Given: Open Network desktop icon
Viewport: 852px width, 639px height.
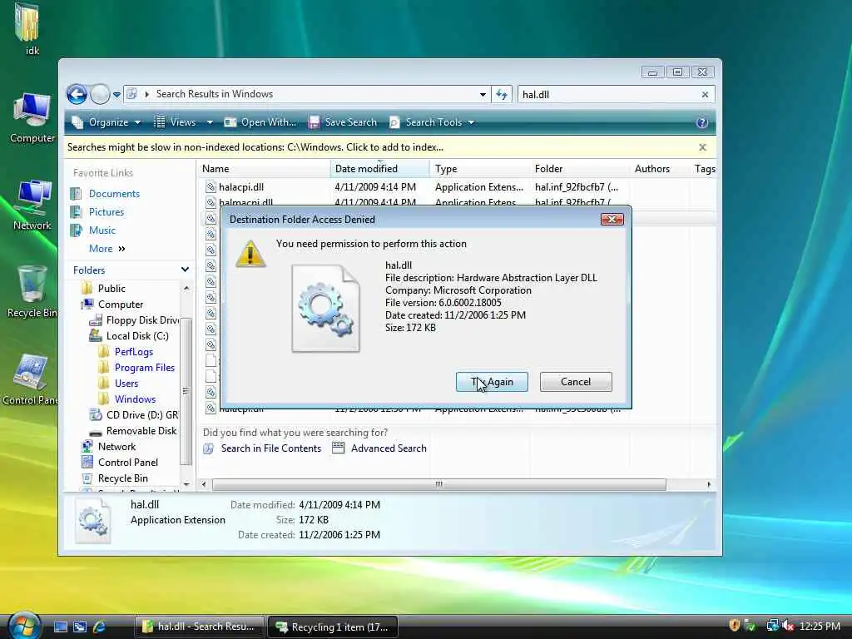Looking at the screenshot, I should click(32, 206).
